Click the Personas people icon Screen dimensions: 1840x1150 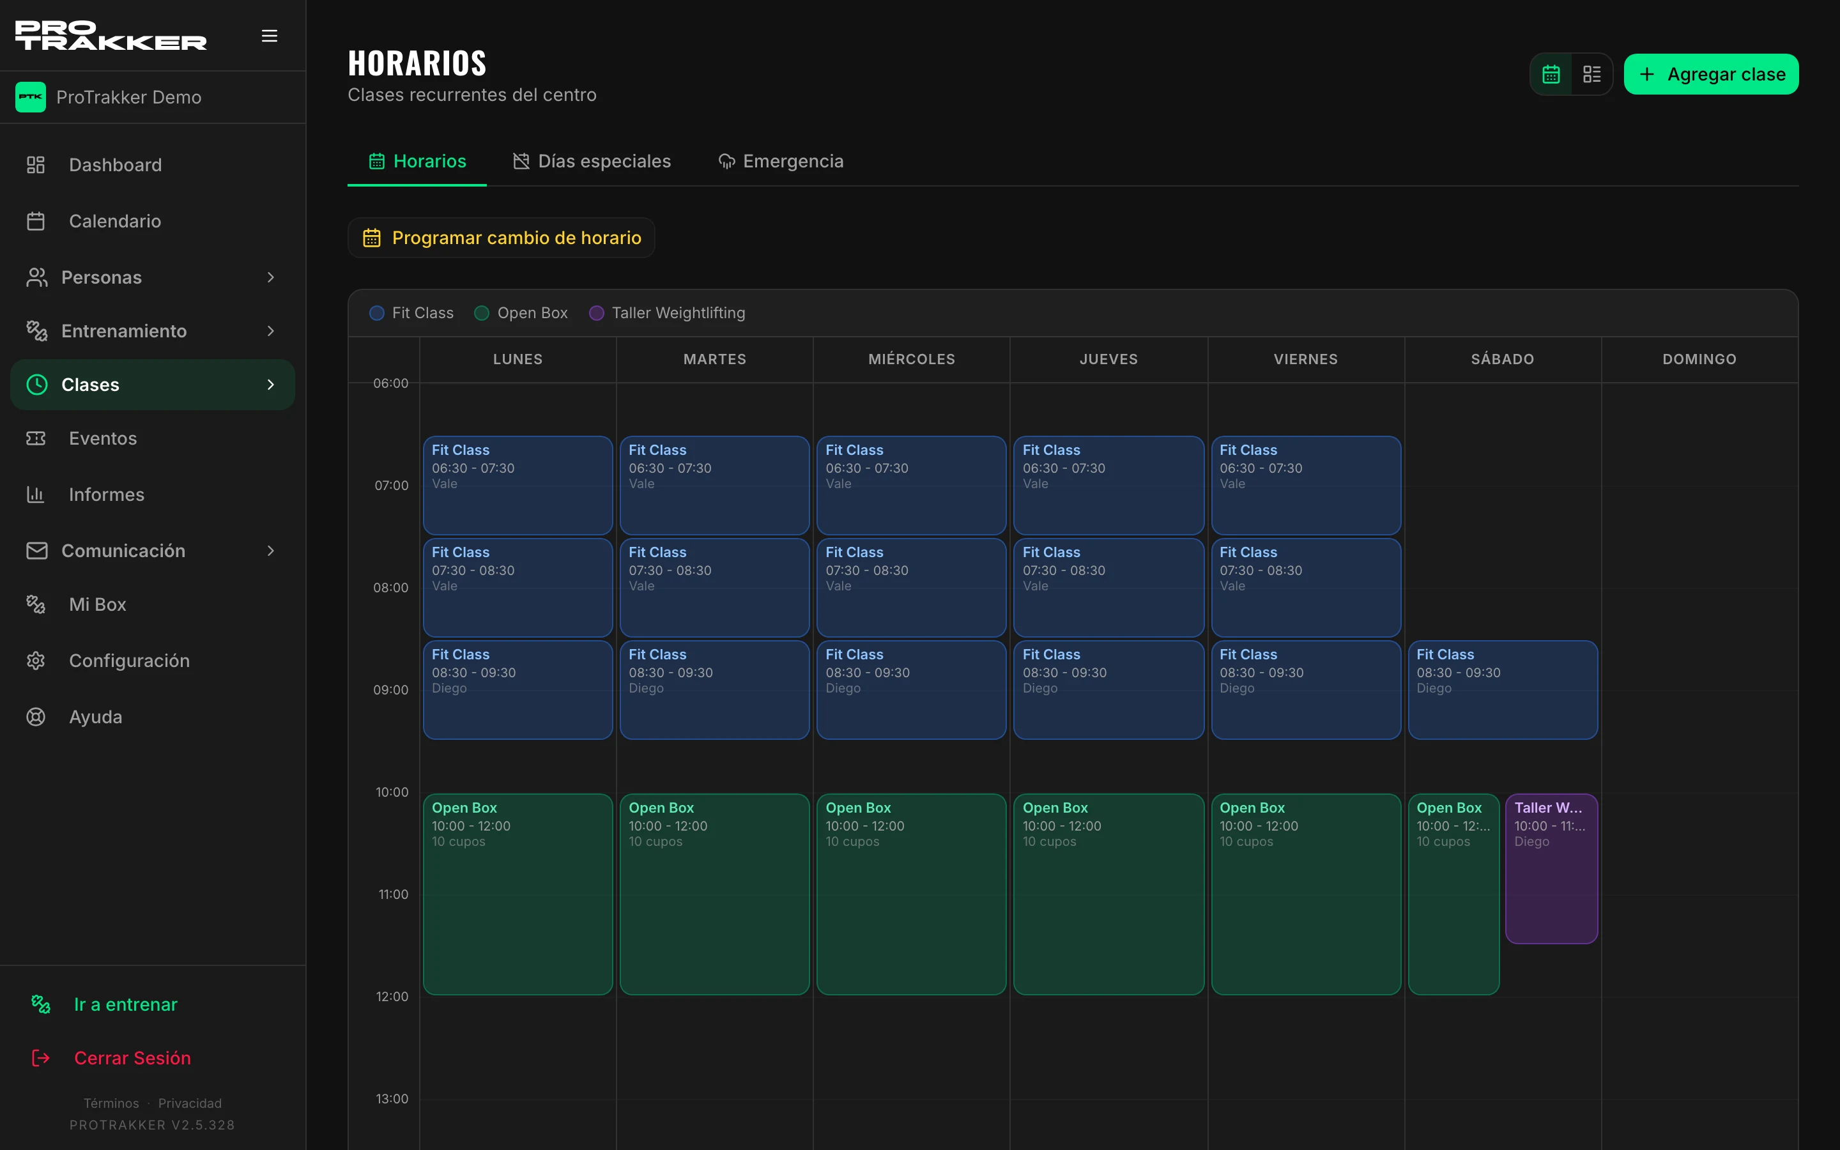tap(36, 278)
